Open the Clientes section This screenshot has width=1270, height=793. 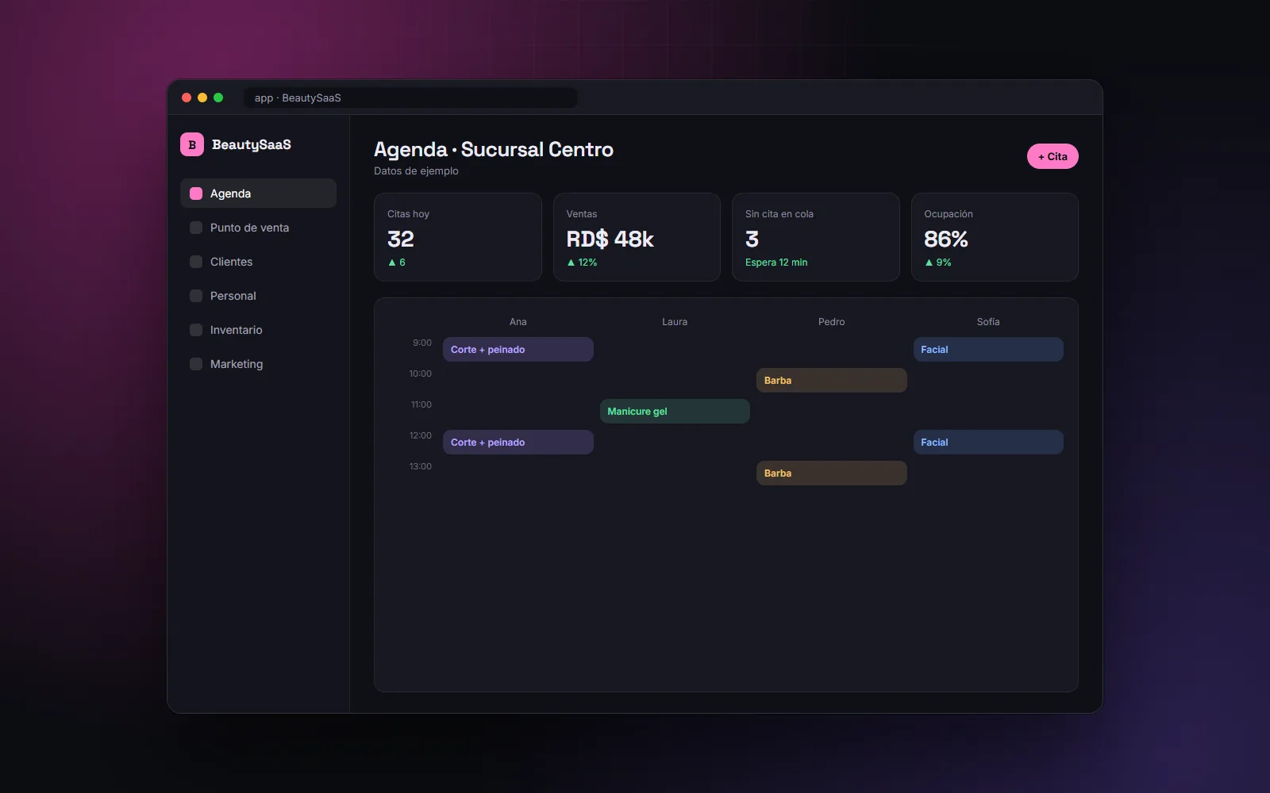coord(258,262)
